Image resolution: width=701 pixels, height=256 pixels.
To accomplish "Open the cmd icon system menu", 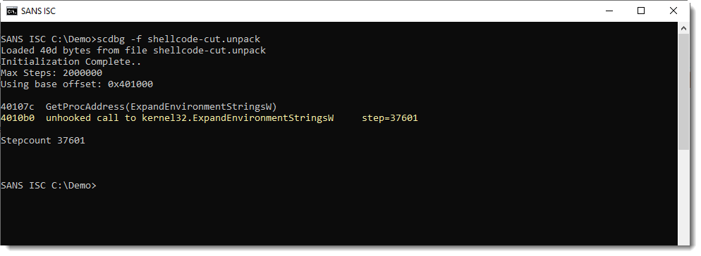I will coord(11,11).
